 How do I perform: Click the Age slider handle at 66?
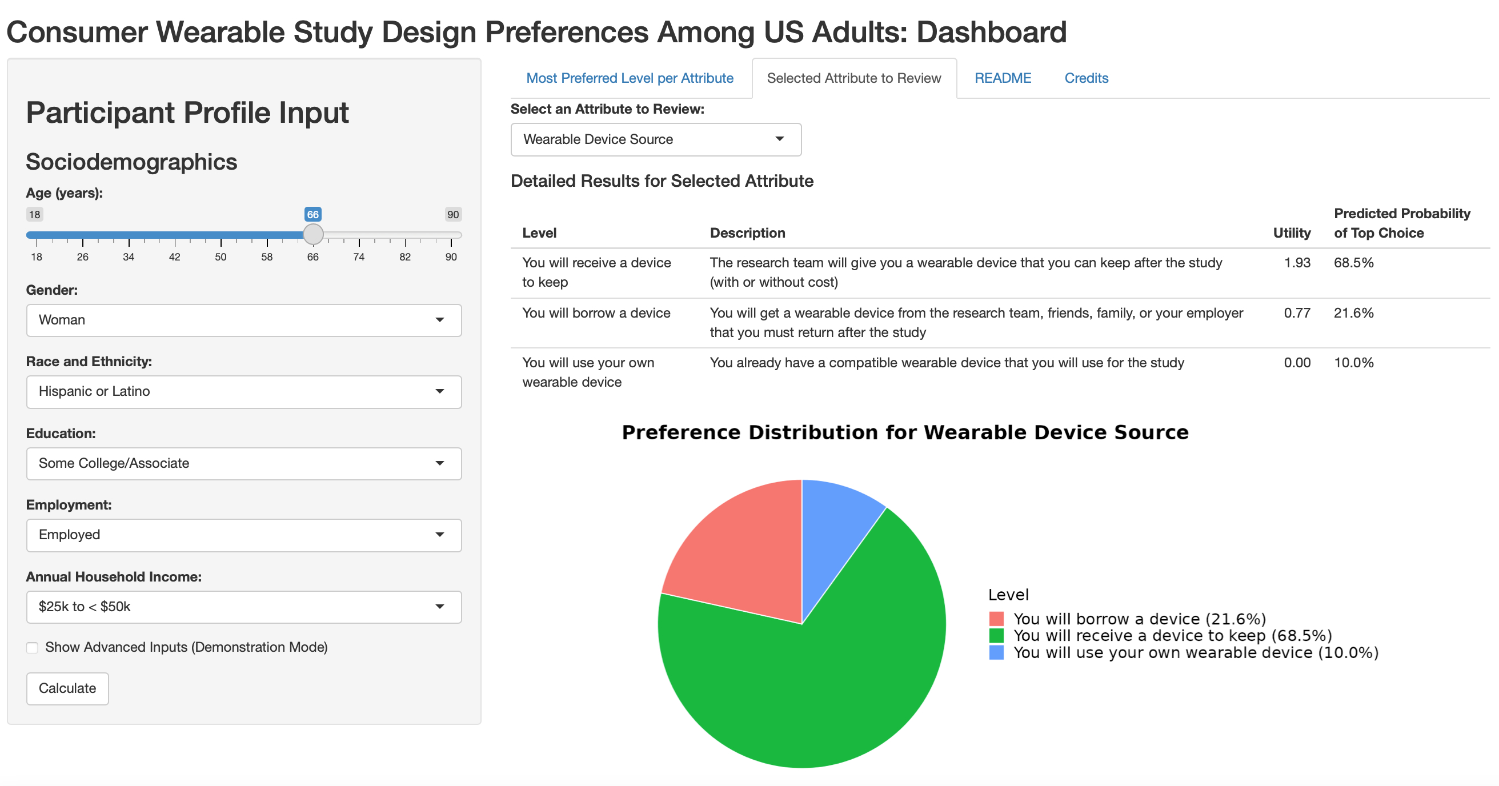coord(313,234)
